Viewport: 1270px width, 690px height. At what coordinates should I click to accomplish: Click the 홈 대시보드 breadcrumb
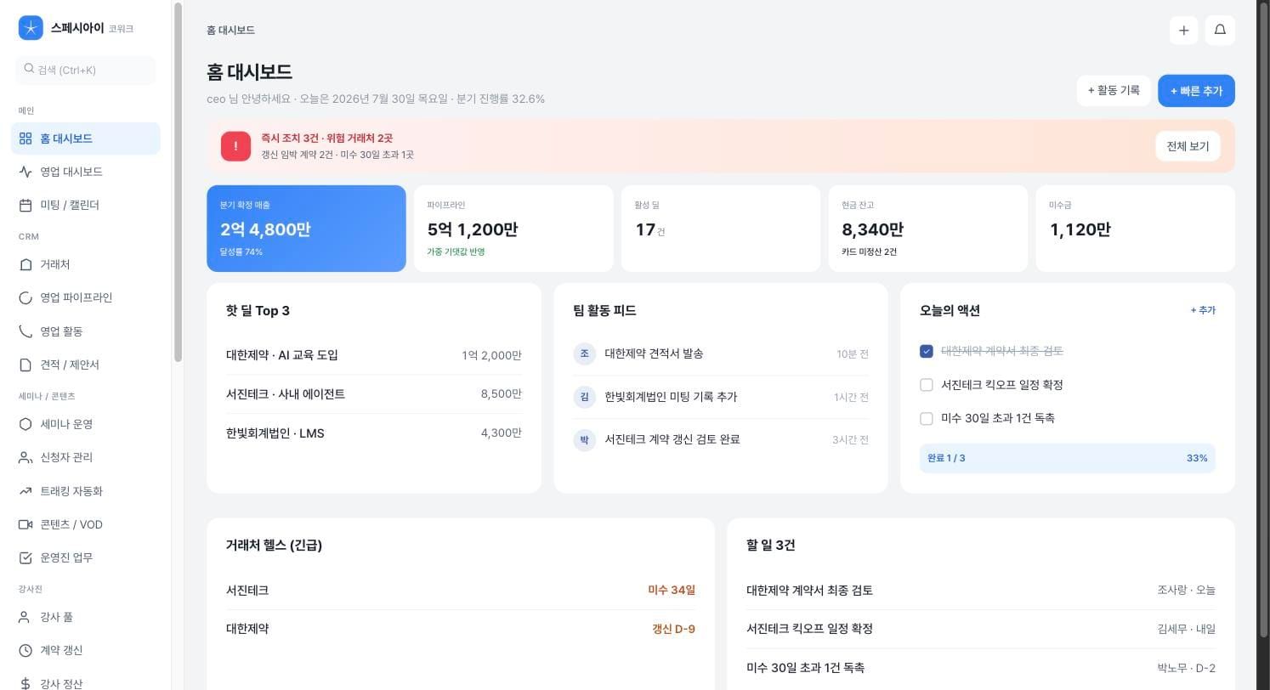click(230, 30)
